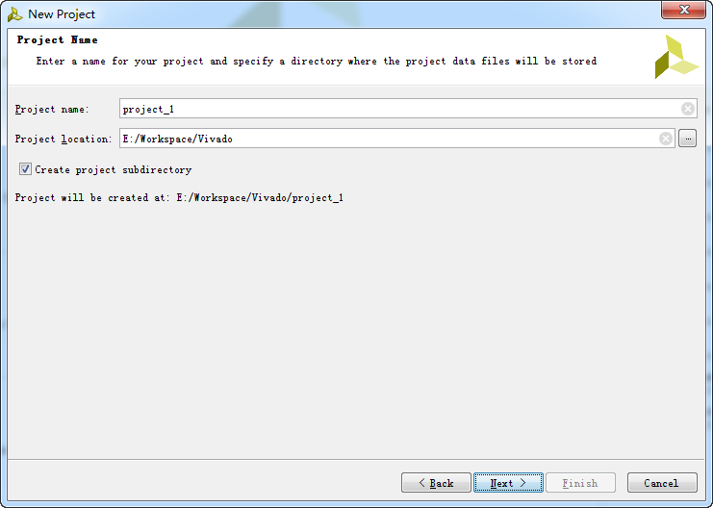713x508 pixels.
Task: Clear the Project location field with its X icon
Action: pos(666,139)
